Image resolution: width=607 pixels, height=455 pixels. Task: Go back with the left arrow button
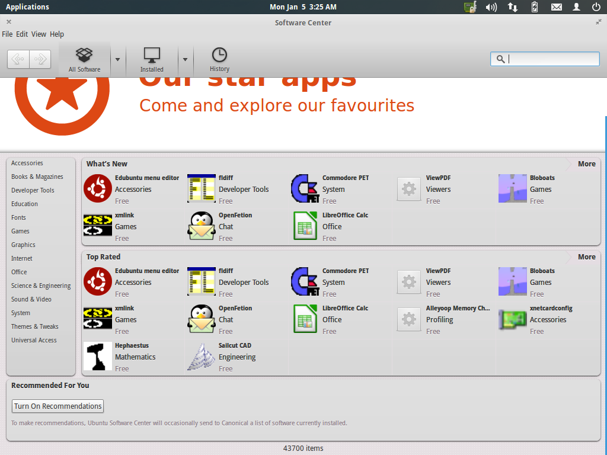pyautogui.click(x=18, y=59)
